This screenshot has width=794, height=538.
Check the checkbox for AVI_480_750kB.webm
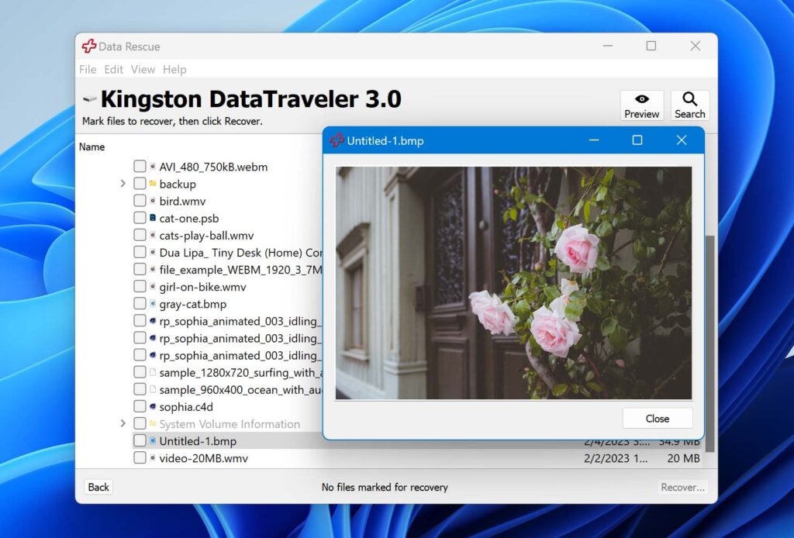point(140,167)
